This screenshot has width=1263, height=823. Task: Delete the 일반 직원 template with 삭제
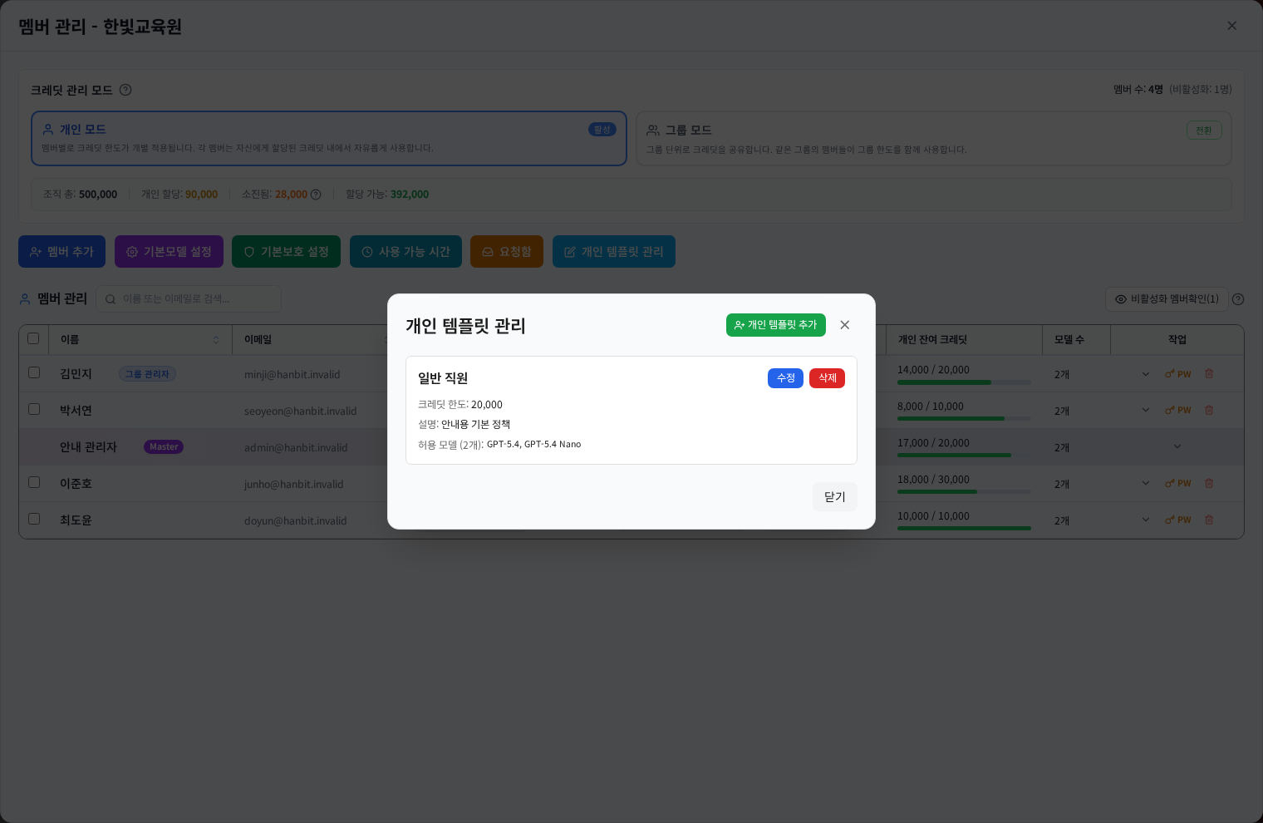pyautogui.click(x=827, y=378)
